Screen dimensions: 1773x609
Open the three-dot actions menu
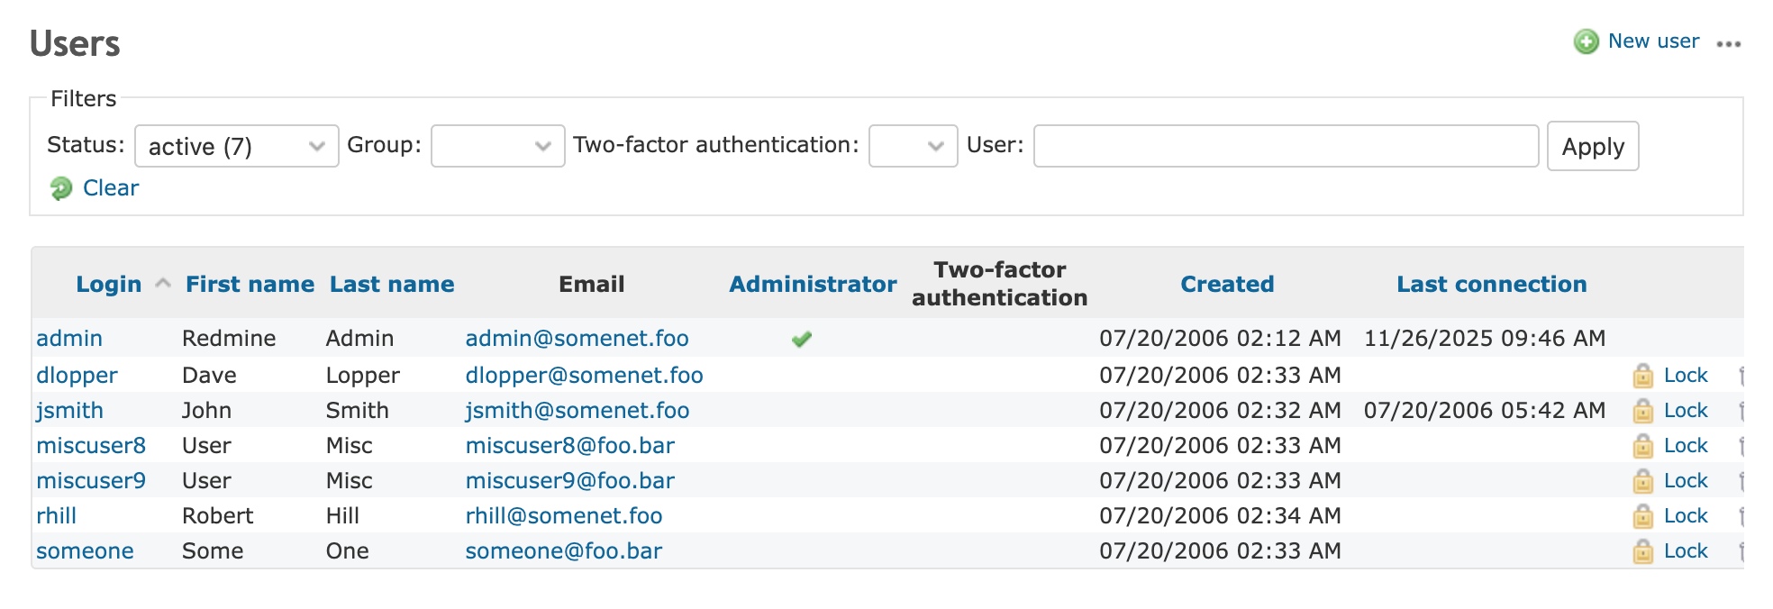1728,43
